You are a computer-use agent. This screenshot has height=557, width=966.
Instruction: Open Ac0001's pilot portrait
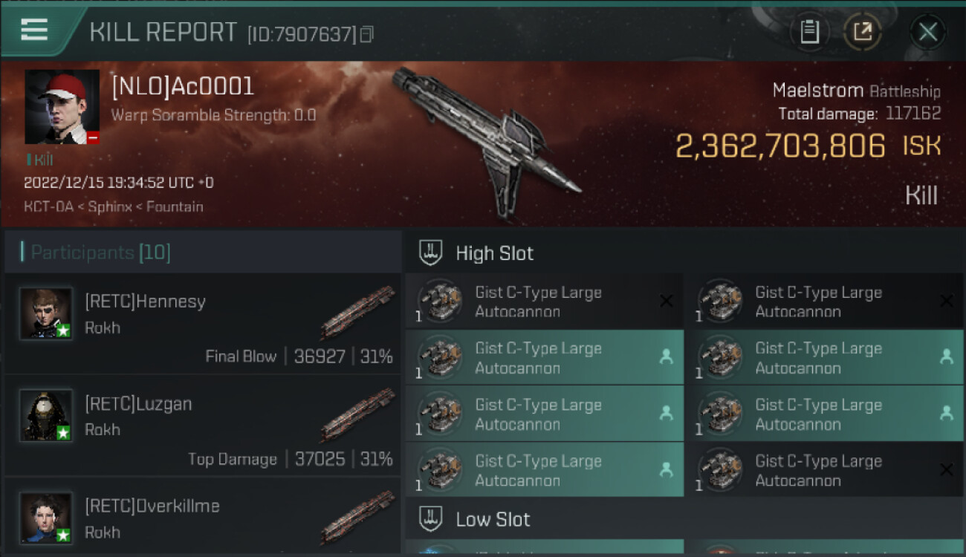[x=62, y=107]
